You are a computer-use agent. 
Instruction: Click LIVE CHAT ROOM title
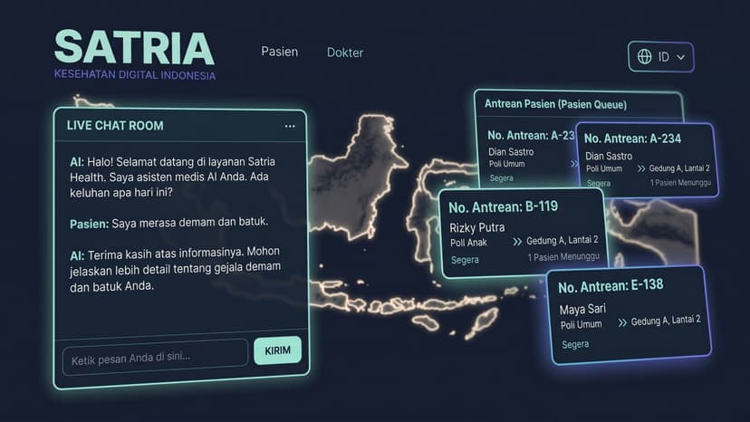(115, 125)
